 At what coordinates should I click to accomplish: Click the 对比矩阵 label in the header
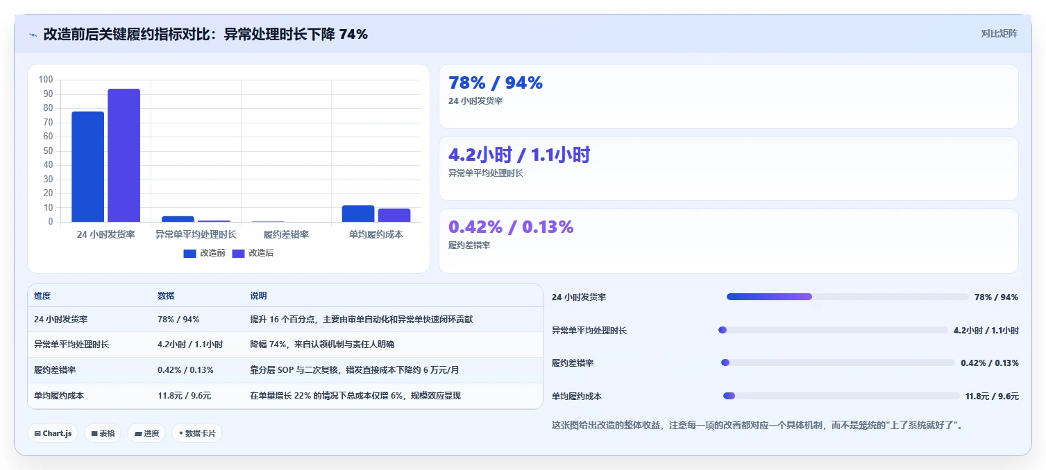(999, 34)
